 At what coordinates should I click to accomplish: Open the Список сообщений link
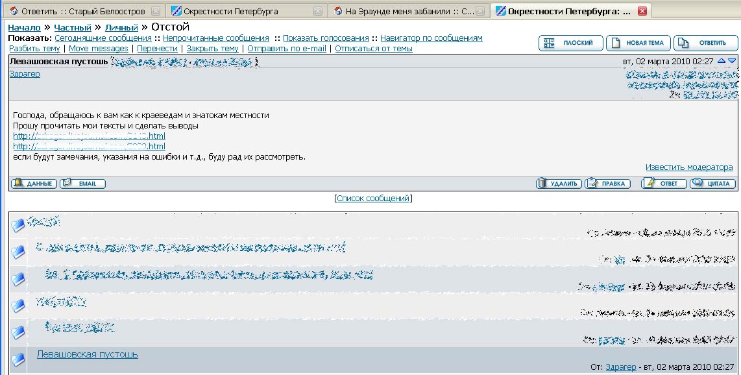373,199
